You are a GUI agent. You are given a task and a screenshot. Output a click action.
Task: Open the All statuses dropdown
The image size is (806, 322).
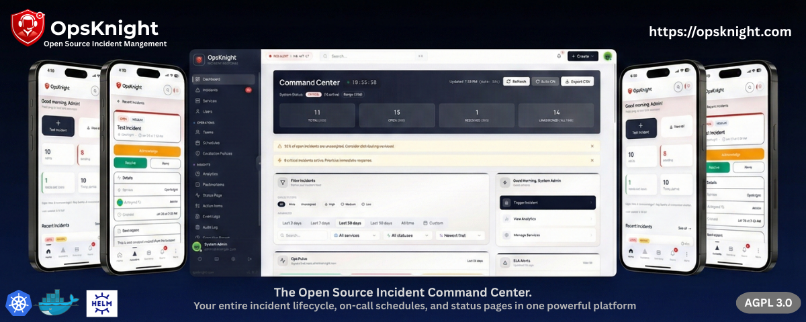[407, 235]
